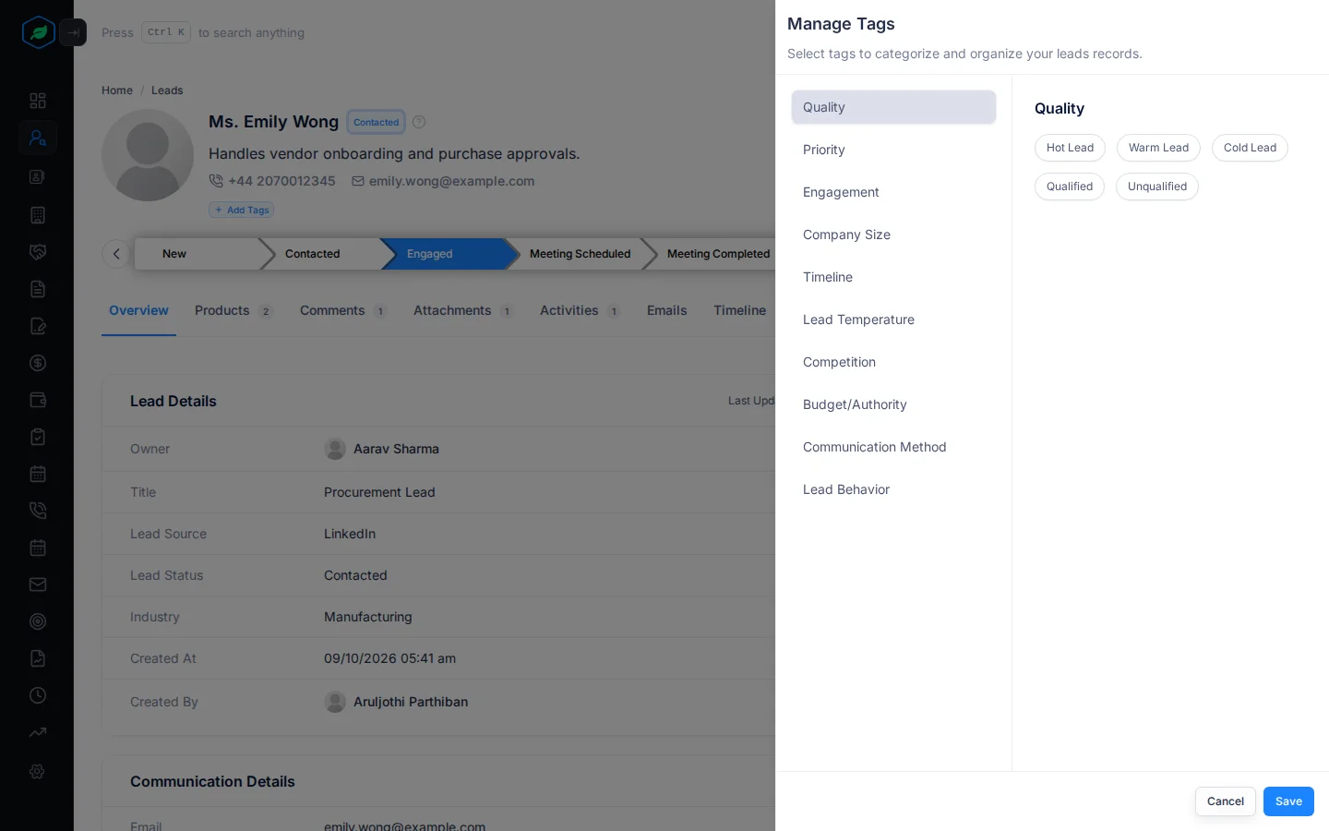This screenshot has height=831, width=1329.
Task: Click the help question-mark beside Contacted badge
Action: click(419, 122)
